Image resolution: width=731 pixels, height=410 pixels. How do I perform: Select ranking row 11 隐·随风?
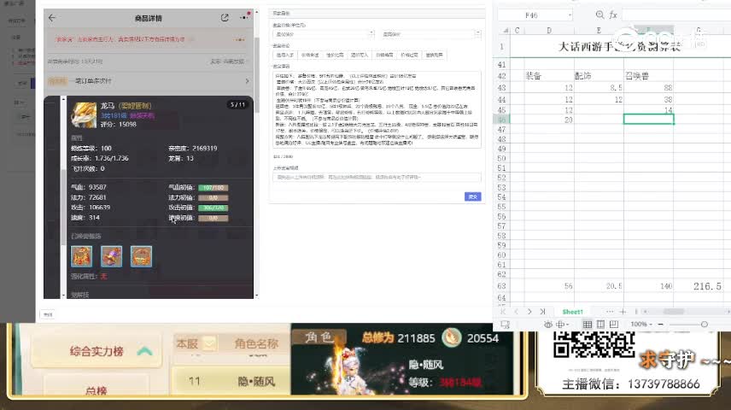click(231, 381)
